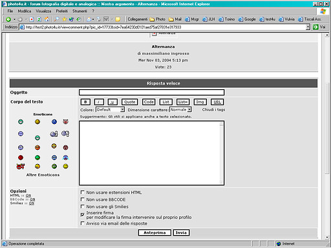Open the address bar history dropdown arrow
The height and width of the screenshot is (248, 331).
(x=308, y=27)
